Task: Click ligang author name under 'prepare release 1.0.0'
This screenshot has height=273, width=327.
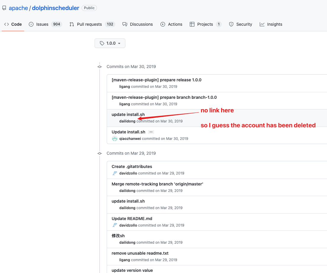Action: pyautogui.click(x=125, y=87)
